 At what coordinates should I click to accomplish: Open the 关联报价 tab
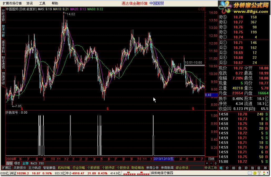point(20,168)
